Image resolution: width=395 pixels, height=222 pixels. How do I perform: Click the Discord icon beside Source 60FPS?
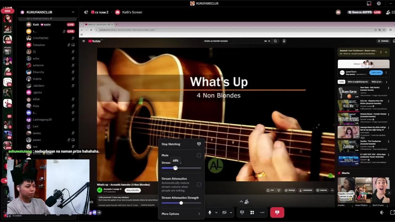point(338,12)
